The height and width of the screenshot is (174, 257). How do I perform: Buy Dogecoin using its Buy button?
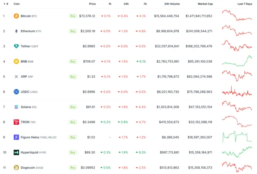pos(73,168)
